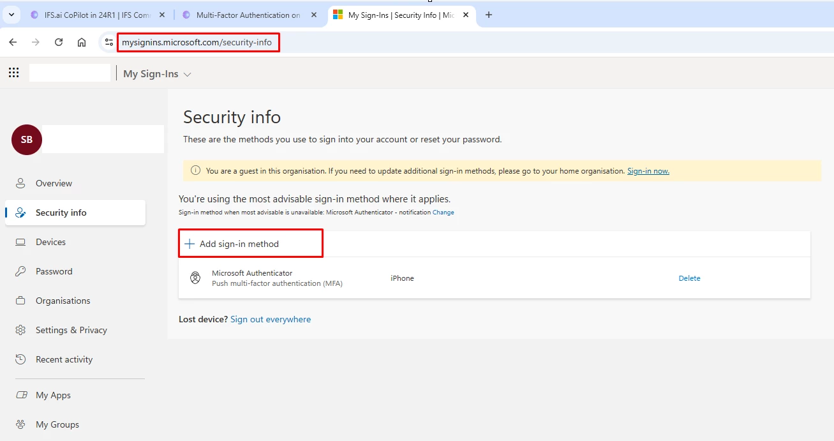Open Recent activity in the sidebar
Image resolution: width=834 pixels, height=441 pixels.
point(75,359)
